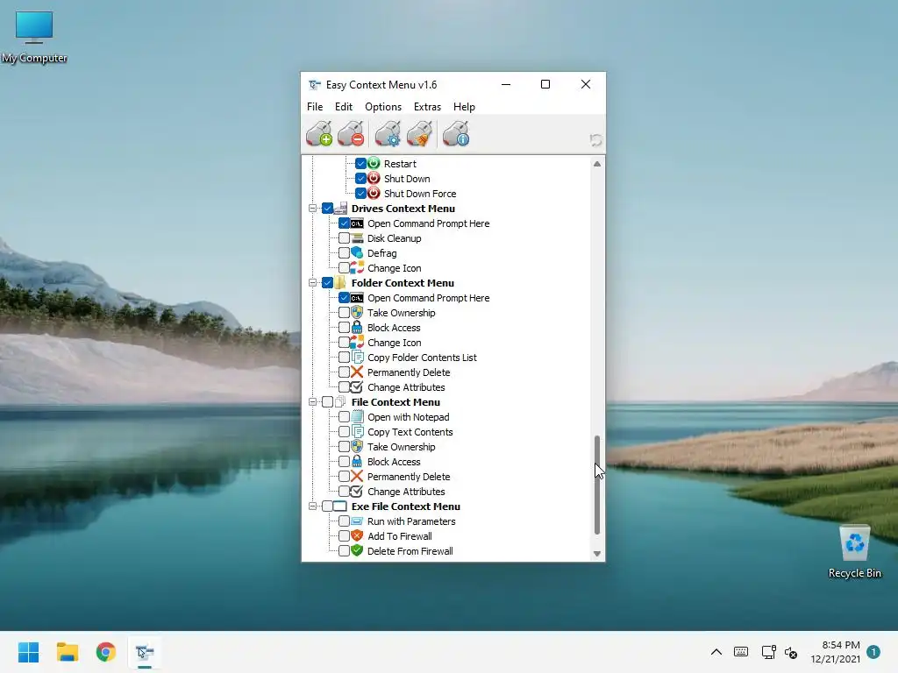Screen dimensions: 898x673
Task: Click the red X icon of Folder Permanently Delete
Action: point(358,372)
